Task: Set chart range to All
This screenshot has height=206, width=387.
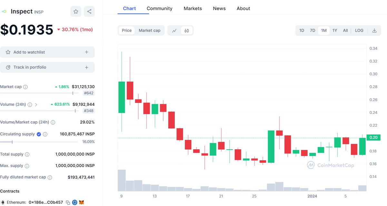Action: 345,30
